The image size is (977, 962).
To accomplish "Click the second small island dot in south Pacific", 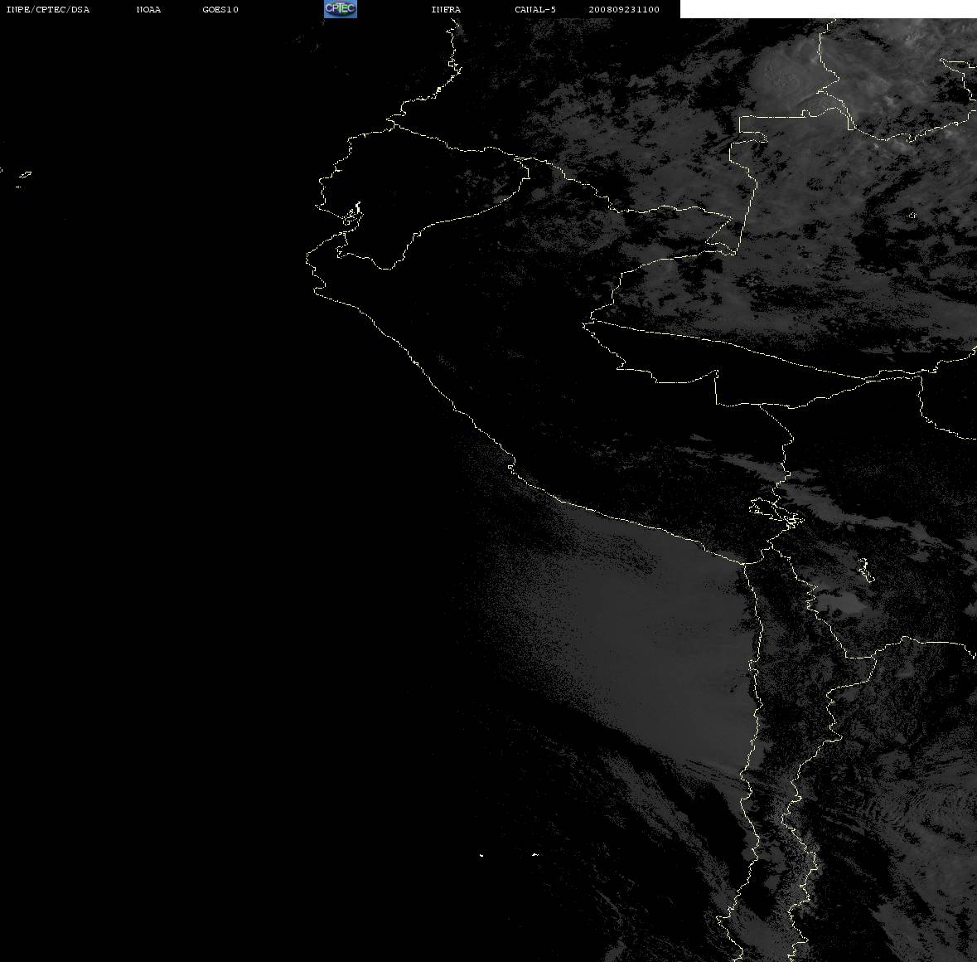I will coord(535,854).
